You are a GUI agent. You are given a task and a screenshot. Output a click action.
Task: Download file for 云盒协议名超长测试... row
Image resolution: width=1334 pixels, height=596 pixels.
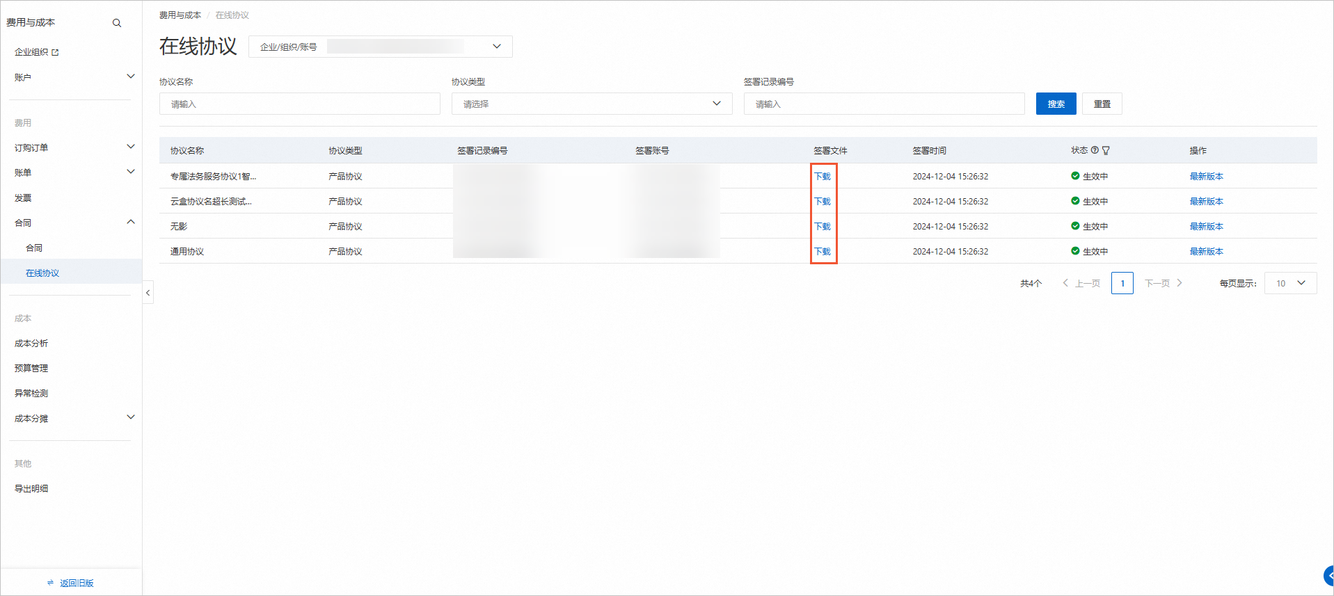click(823, 202)
